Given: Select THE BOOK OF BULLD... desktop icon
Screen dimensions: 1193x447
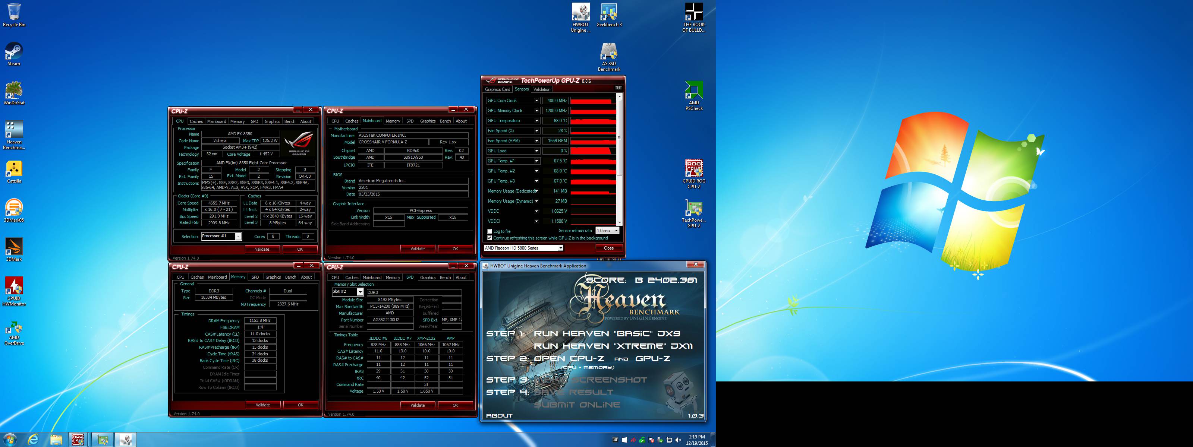Looking at the screenshot, I should coord(694,18).
